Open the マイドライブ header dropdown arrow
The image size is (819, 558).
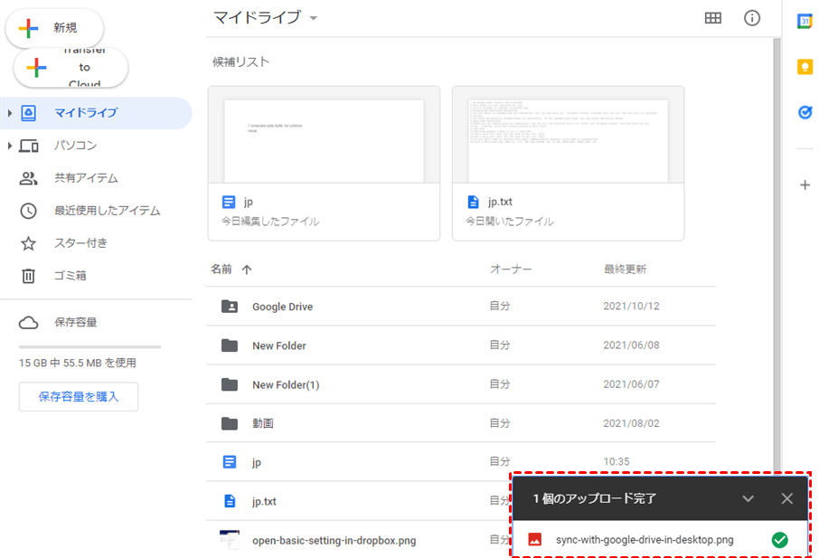point(314,18)
